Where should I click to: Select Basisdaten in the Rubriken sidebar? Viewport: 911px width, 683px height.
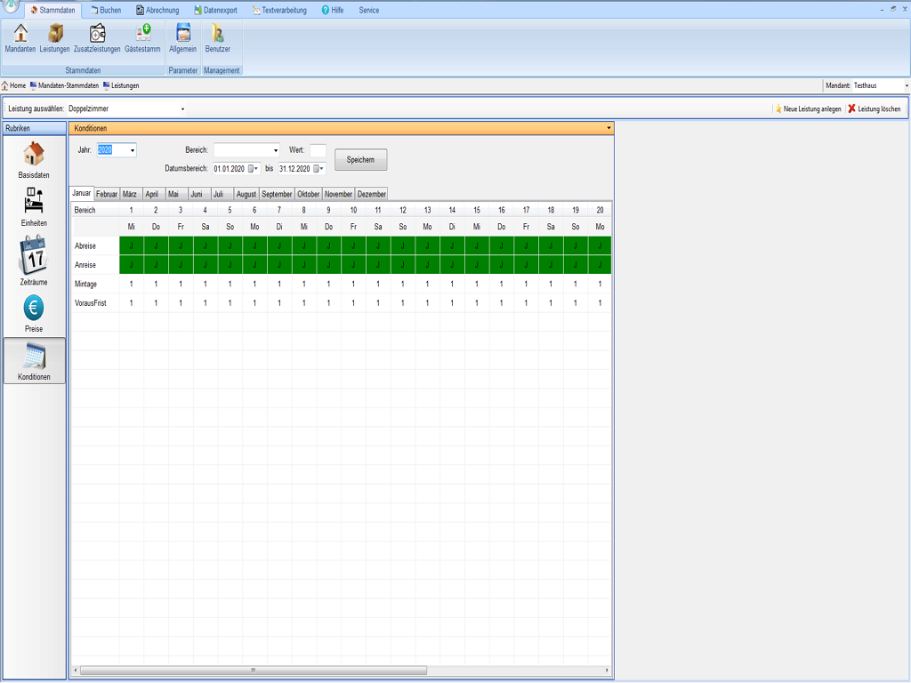click(34, 160)
